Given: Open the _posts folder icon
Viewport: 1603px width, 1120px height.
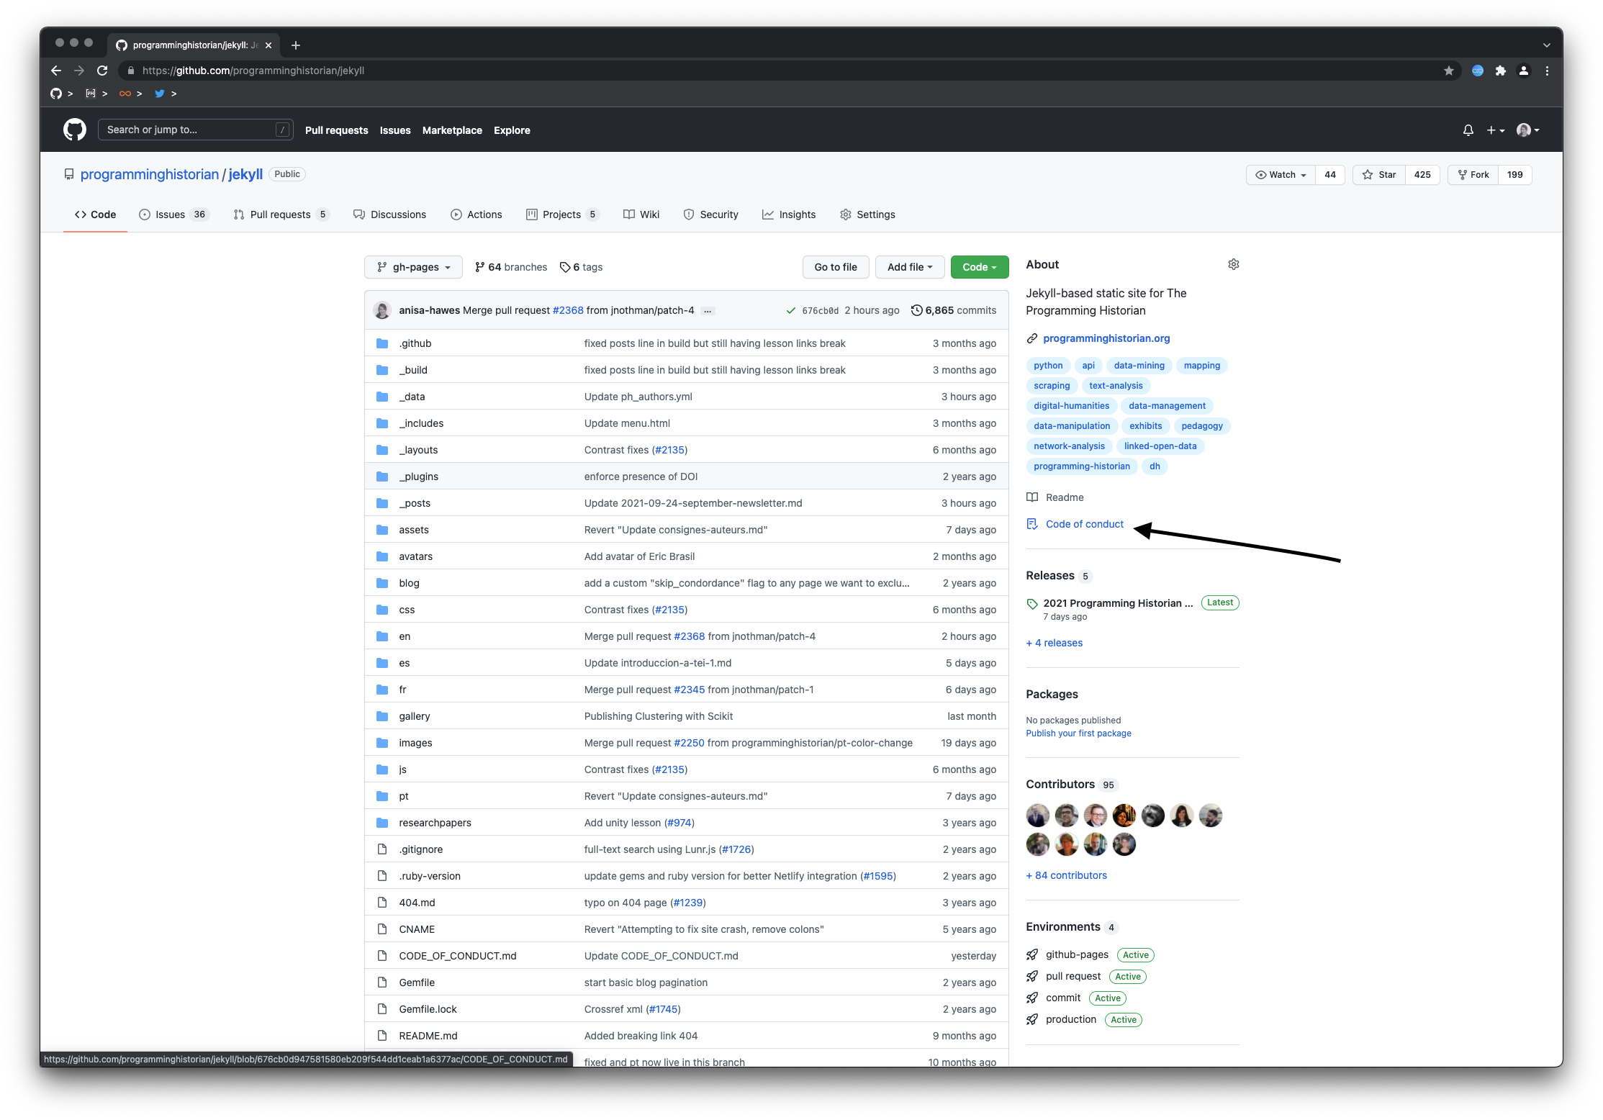Looking at the screenshot, I should pyautogui.click(x=382, y=502).
